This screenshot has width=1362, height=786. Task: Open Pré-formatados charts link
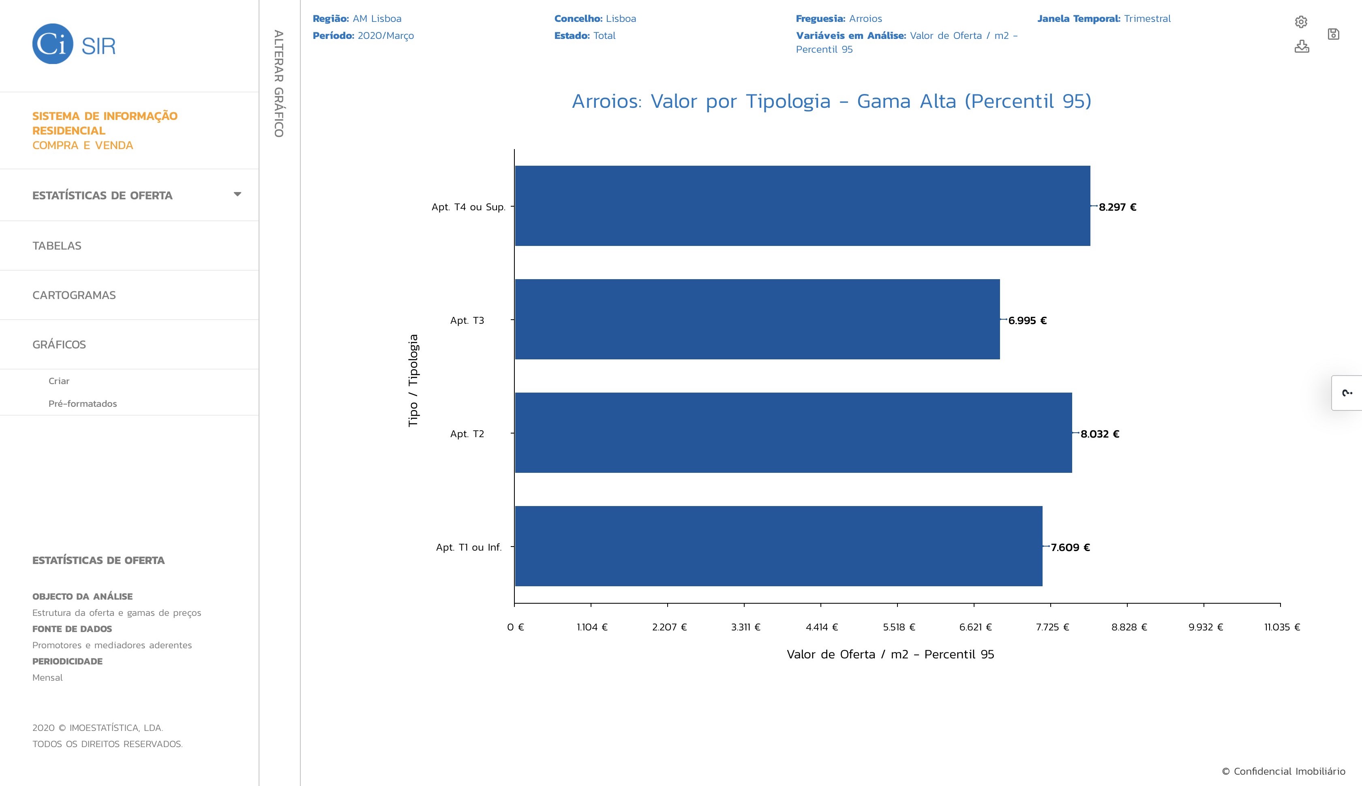(x=83, y=404)
